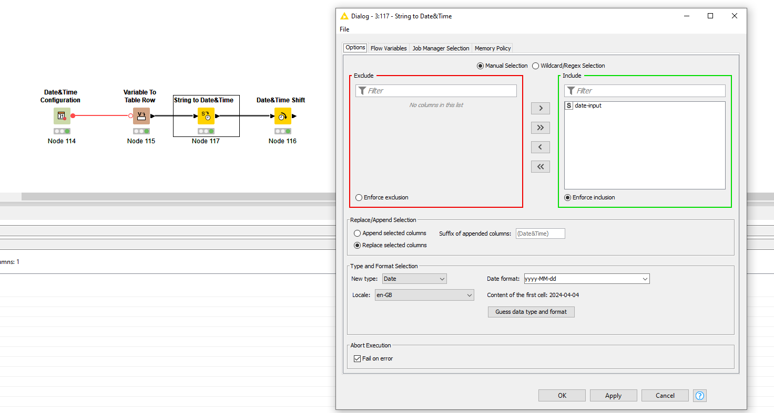Open the File menu

(x=344, y=29)
